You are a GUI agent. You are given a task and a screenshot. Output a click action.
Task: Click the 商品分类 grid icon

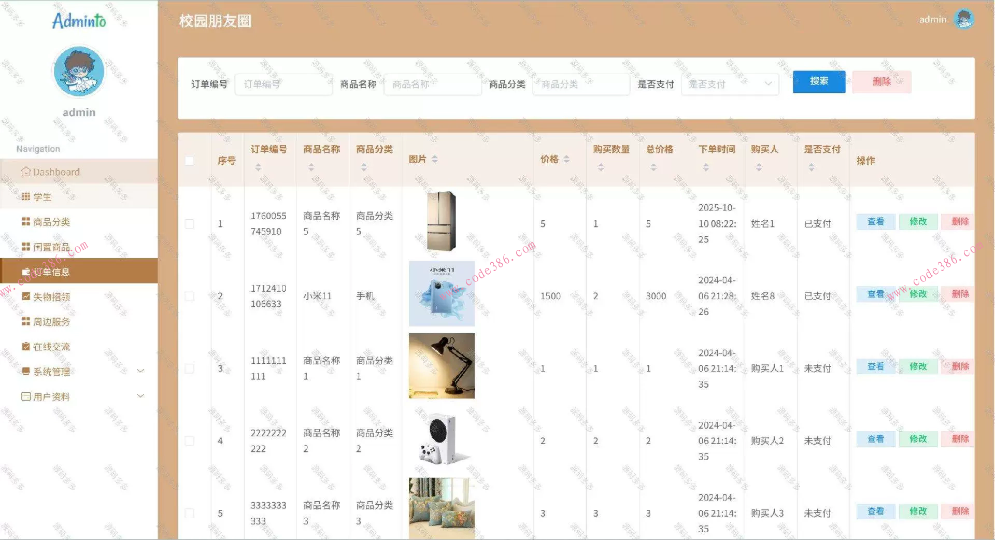[25, 221]
